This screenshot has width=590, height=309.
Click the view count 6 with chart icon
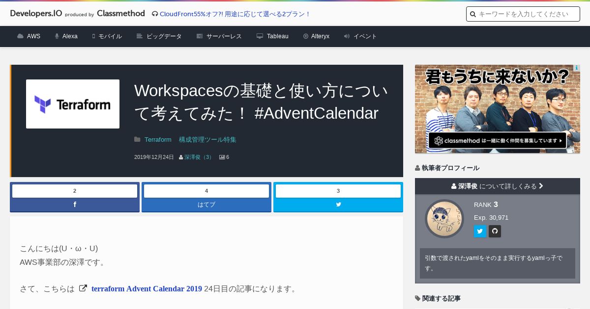click(x=224, y=157)
